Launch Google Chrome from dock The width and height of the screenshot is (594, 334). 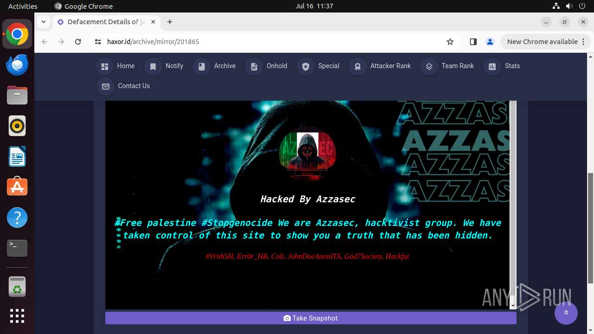(x=17, y=34)
